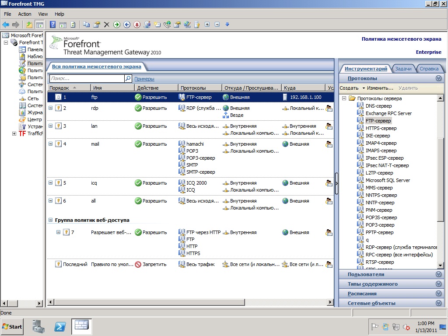This screenshot has height=336, width=448.
Task: Open Server Manager from the taskbar
Action: pos(38,326)
